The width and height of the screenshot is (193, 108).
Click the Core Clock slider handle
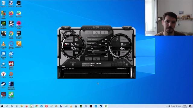92,48
